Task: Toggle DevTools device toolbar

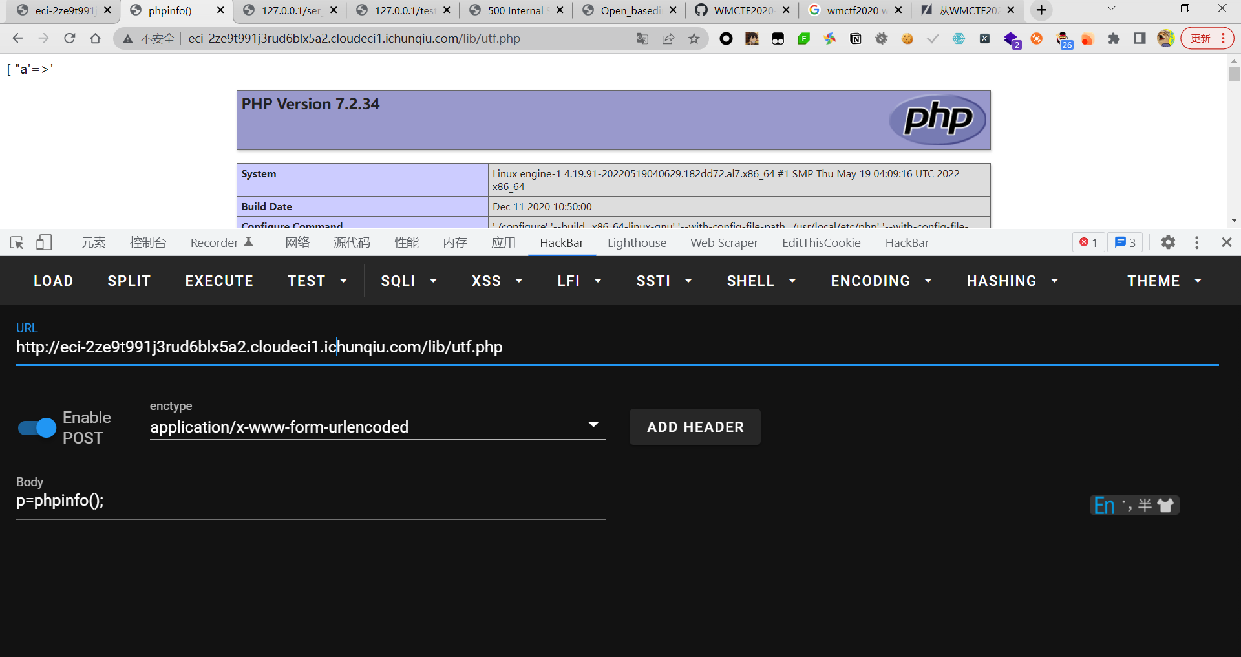Action: tap(44, 242)
